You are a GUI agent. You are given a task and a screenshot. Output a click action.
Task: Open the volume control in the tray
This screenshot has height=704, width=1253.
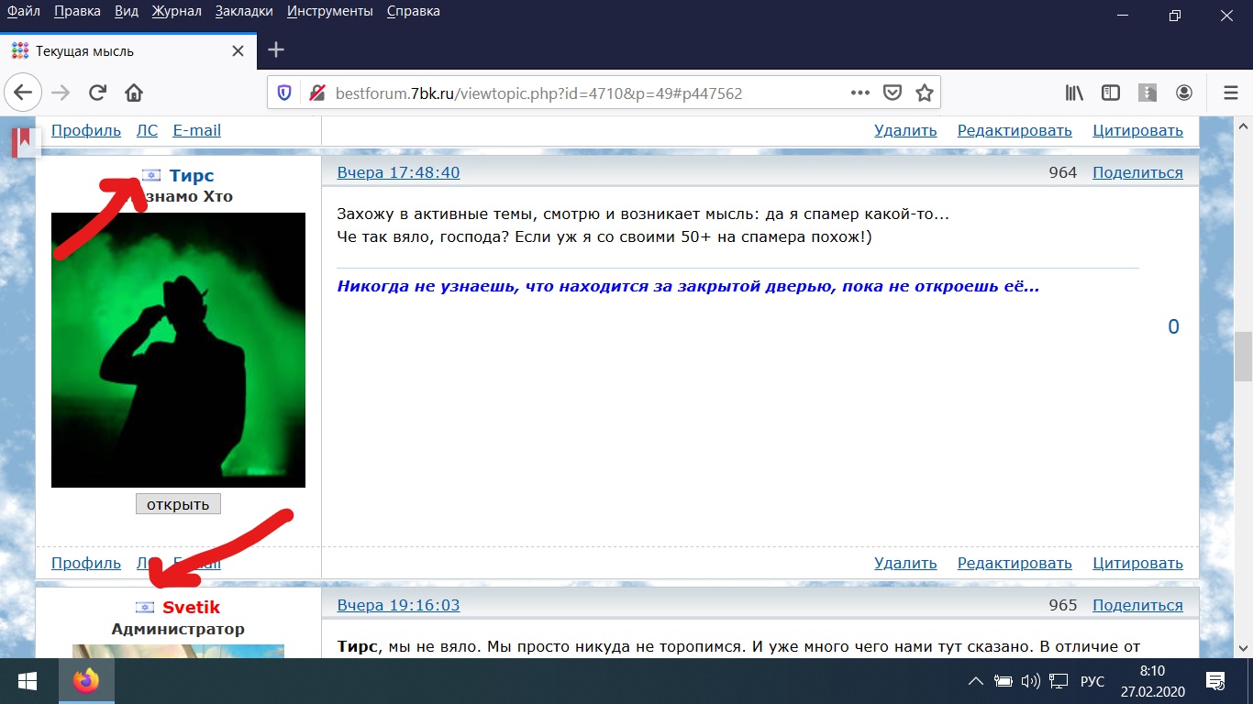(1031, 681)
